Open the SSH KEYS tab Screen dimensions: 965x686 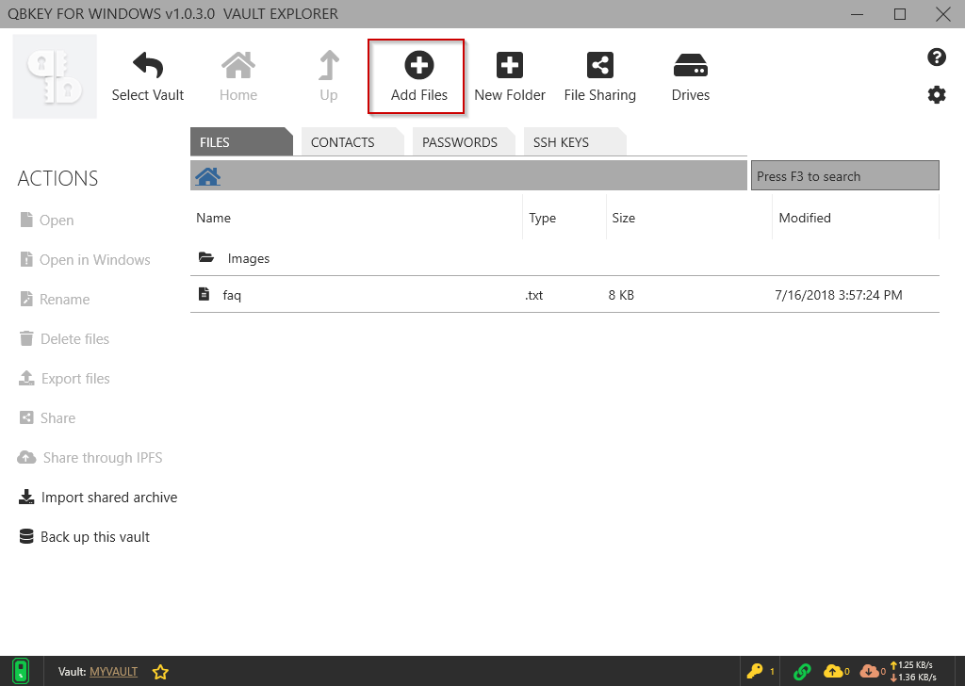click(575, 141)
